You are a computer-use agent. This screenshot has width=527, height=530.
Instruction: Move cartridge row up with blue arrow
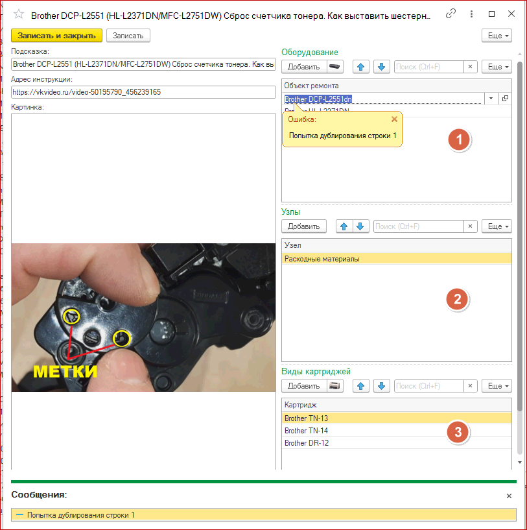[361, 386]
